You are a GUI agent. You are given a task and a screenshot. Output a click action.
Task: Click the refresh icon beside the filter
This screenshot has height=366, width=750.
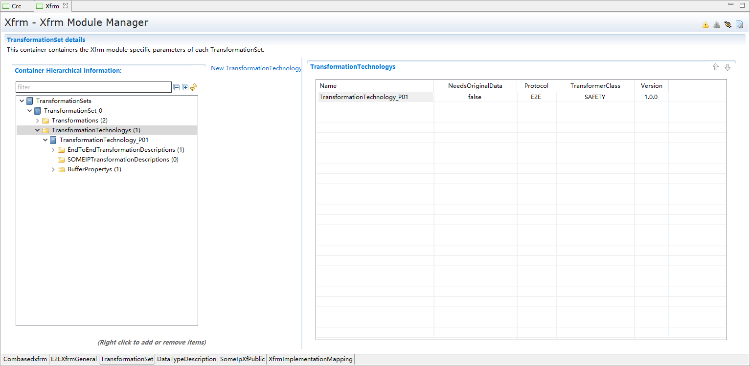(194, 87)
